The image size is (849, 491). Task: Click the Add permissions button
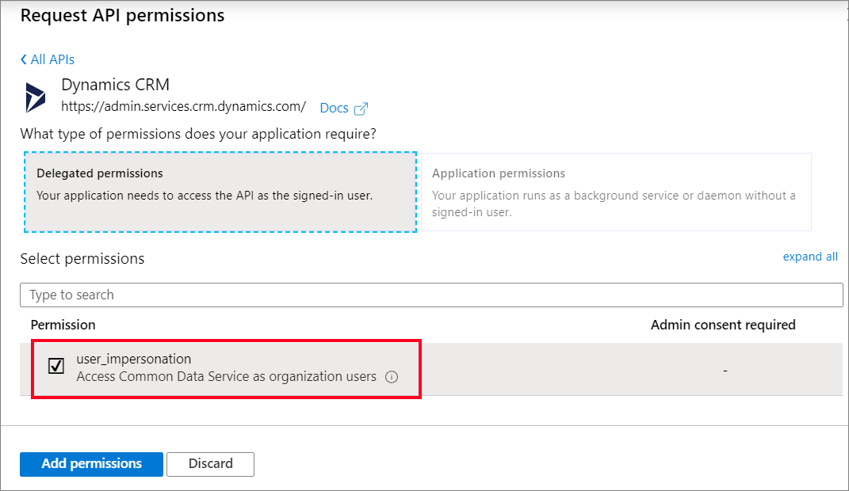pyautogui.click(x=90, y=464)
